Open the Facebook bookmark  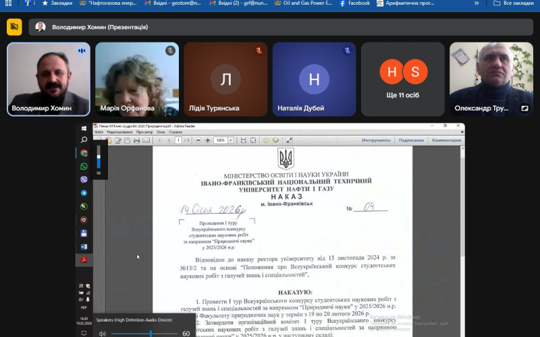(354, 3)
